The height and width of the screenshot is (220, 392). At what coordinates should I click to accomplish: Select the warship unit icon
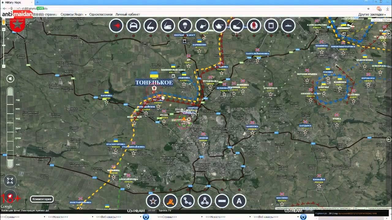288,26
